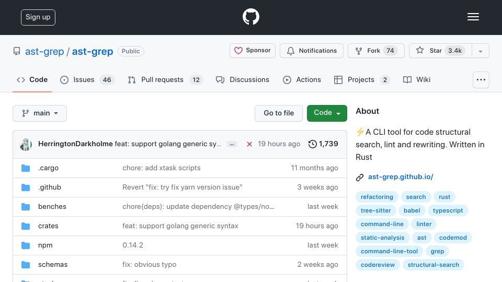Select the codemod topic tag
Image resolution: width=502 pixels, height=282 pixels.
coord(453,238)
